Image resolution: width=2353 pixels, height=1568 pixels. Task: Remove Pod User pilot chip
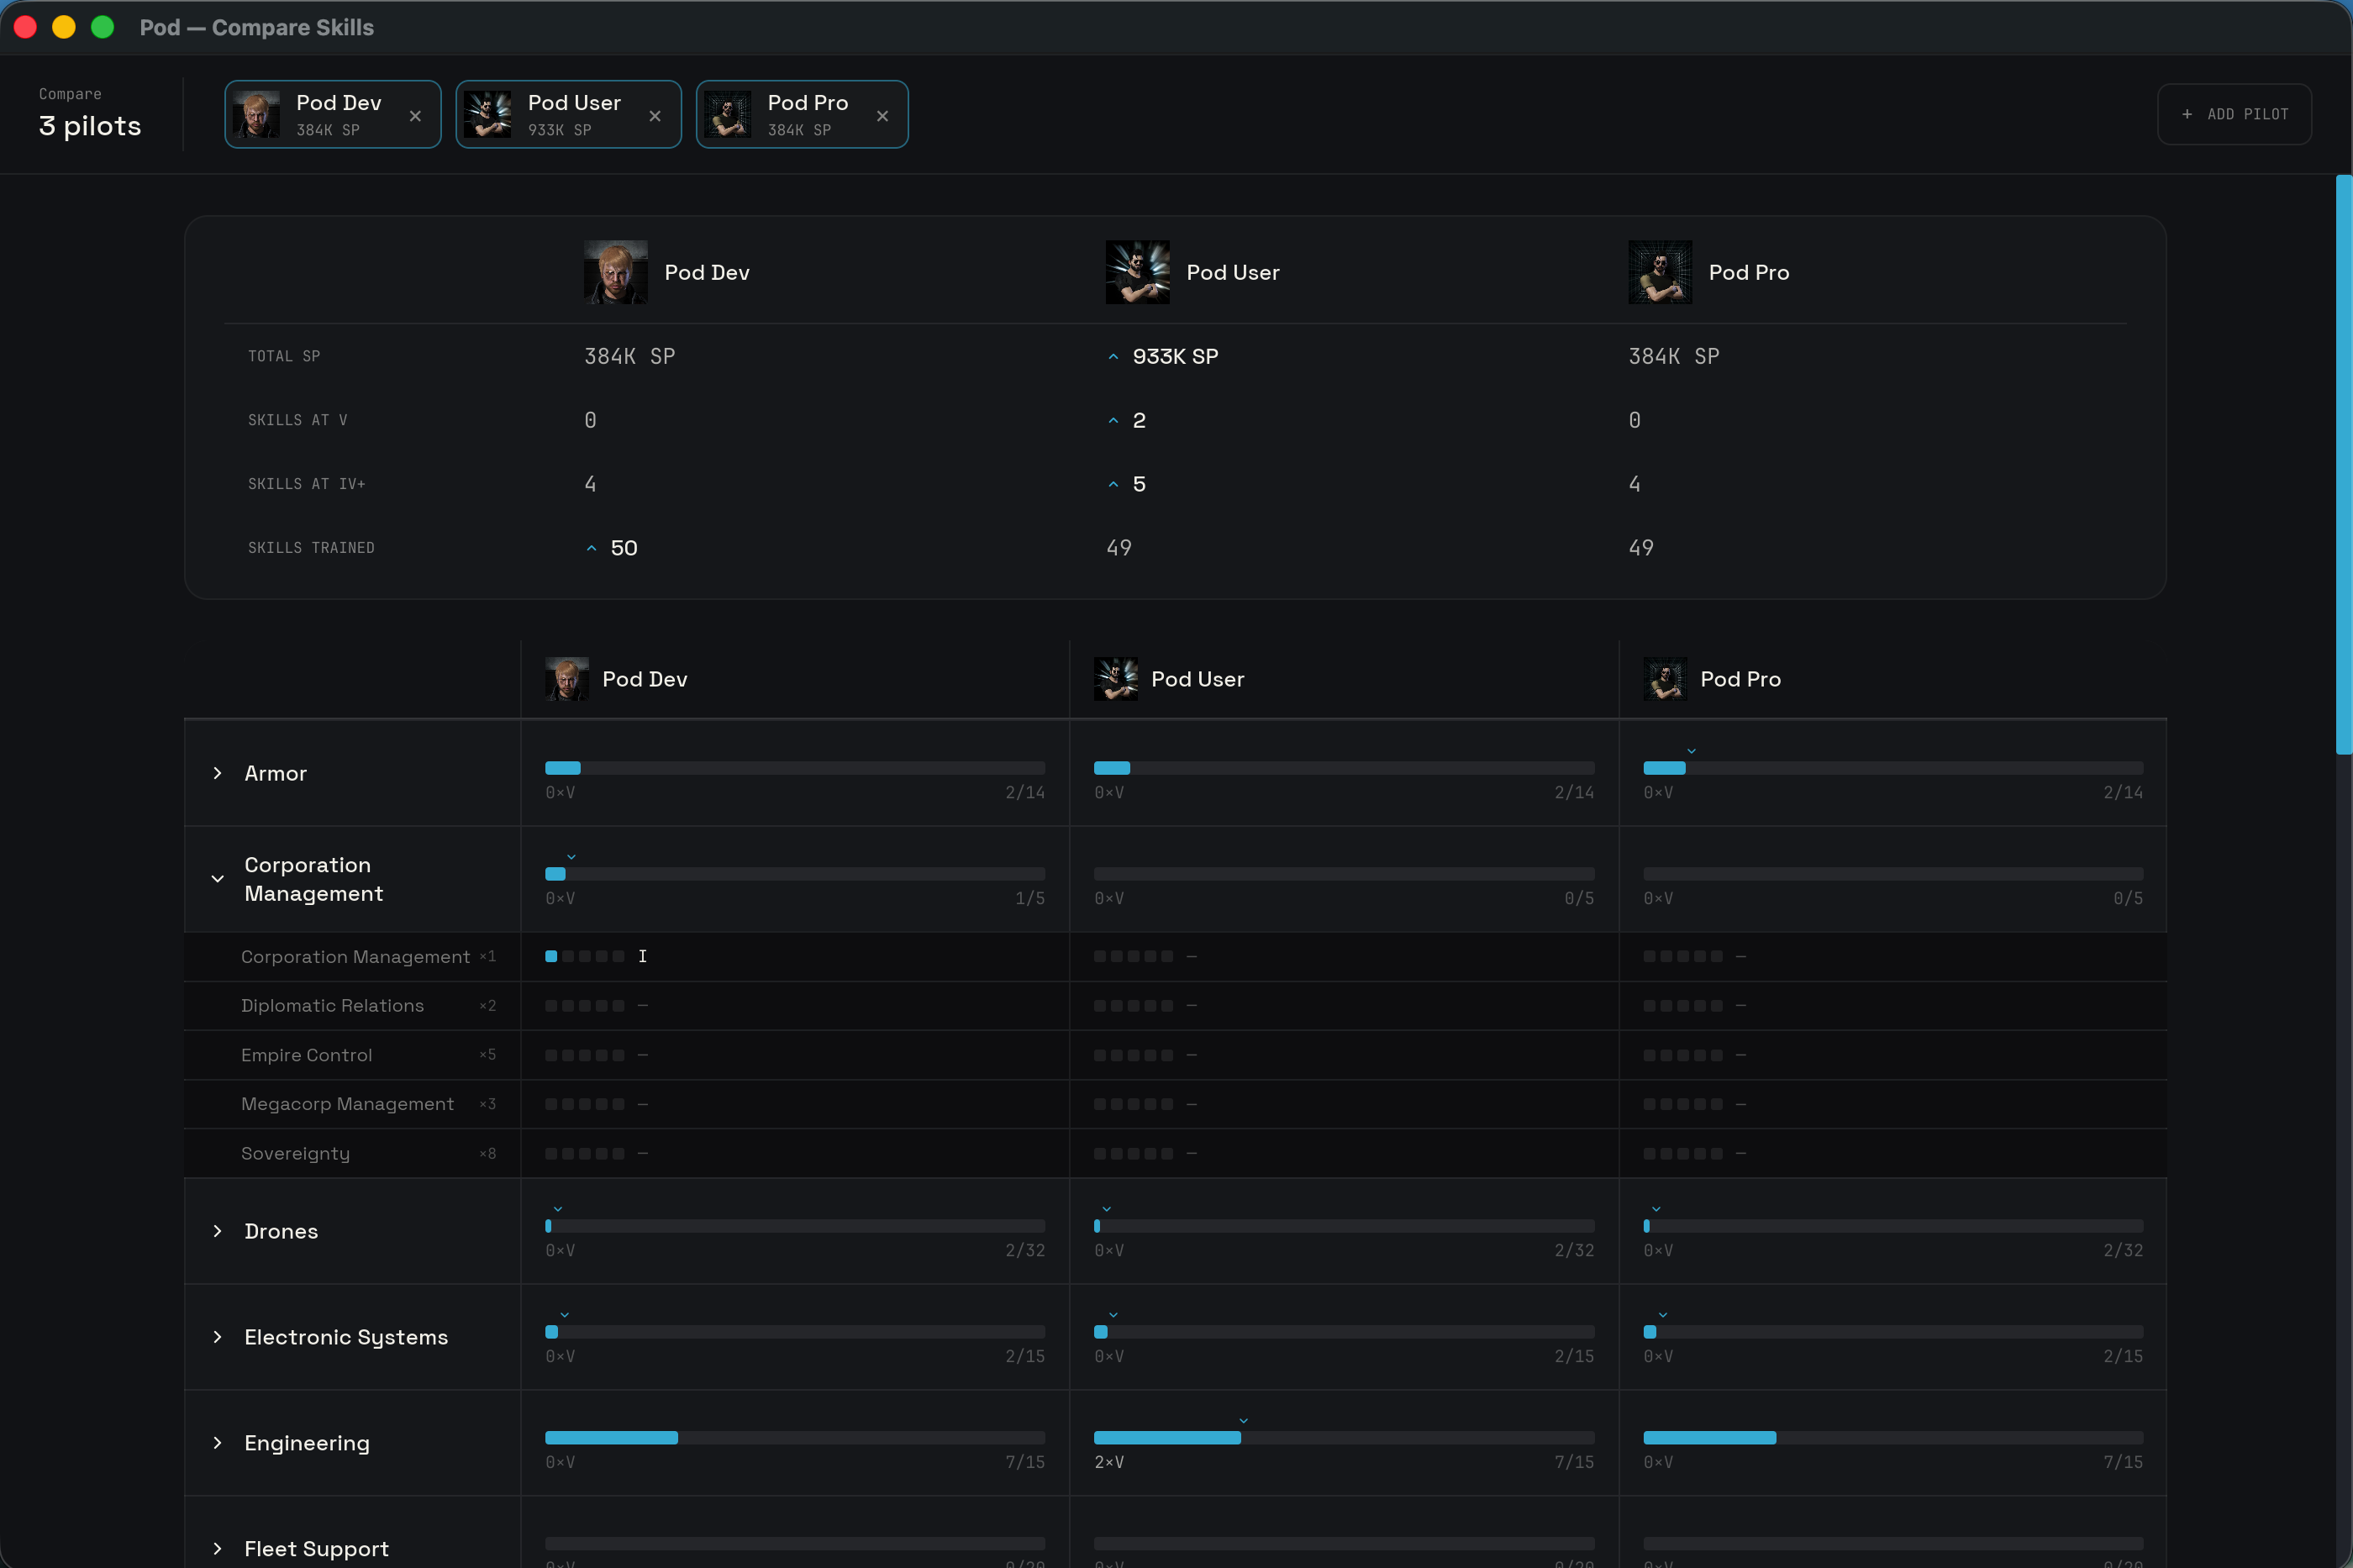pos(655,116)
